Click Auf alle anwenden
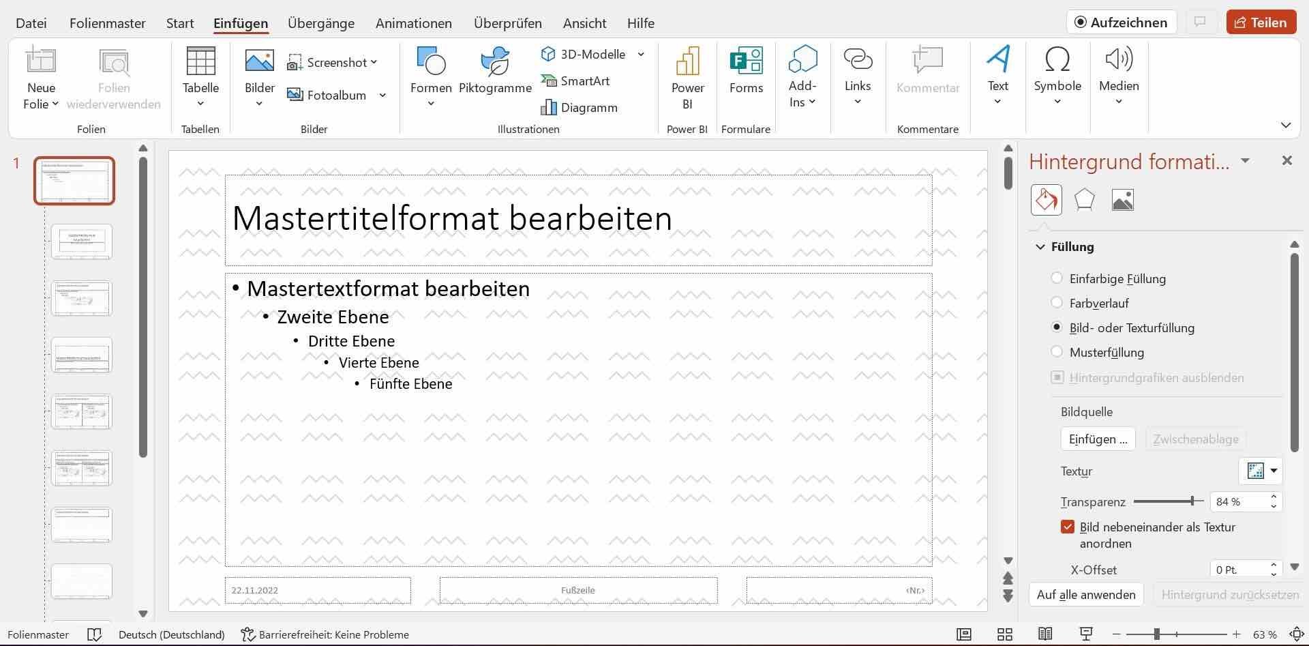The image size is (1309, 646). (x=1085, y=594)
